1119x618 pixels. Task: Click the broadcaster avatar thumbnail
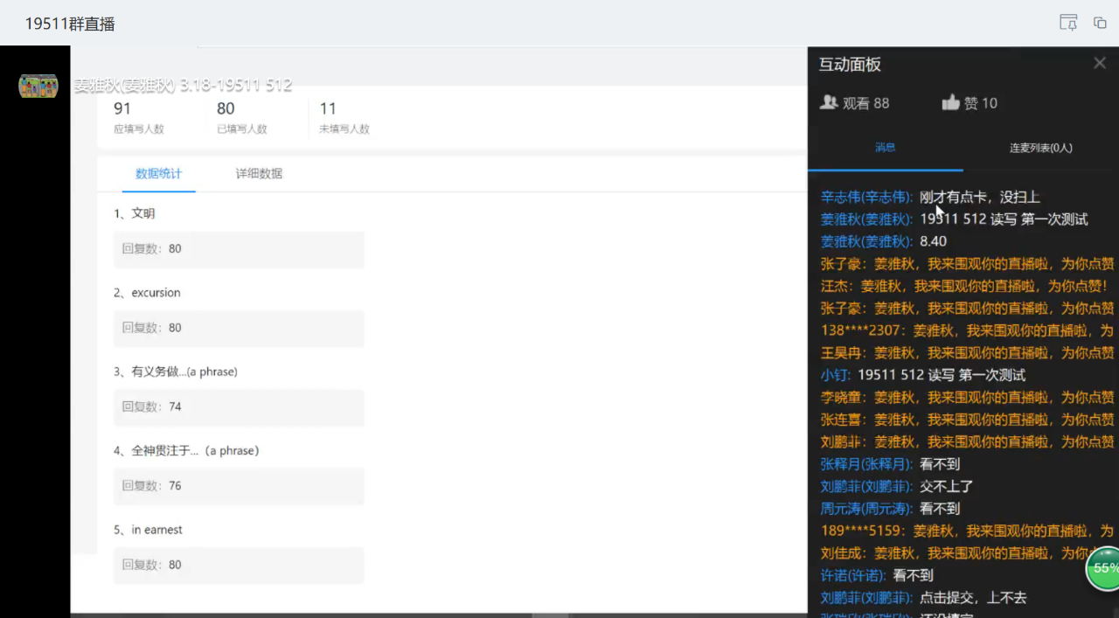(38, 86)
